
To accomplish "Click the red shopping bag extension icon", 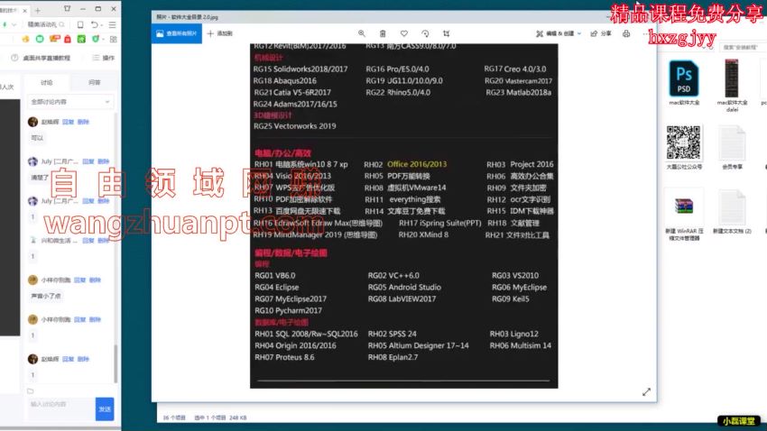I will 68,39.
